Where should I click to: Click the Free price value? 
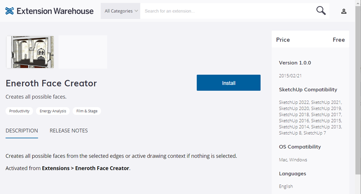tap(338, 40)
